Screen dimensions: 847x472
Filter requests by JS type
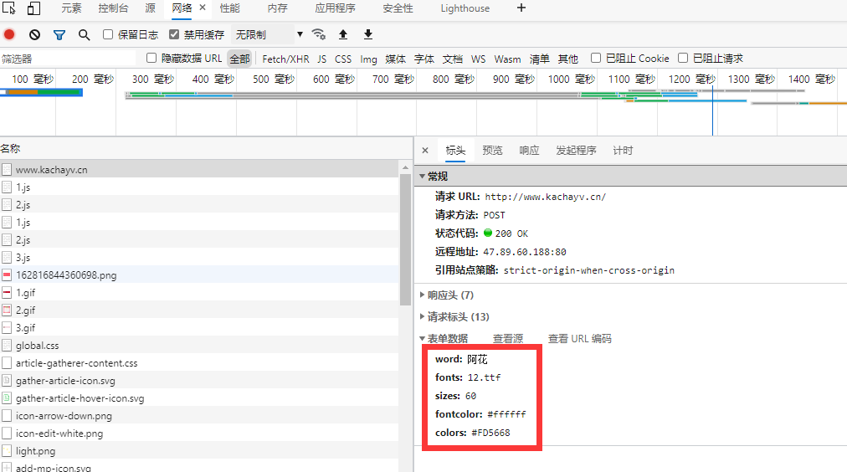(x=322, y=59)
